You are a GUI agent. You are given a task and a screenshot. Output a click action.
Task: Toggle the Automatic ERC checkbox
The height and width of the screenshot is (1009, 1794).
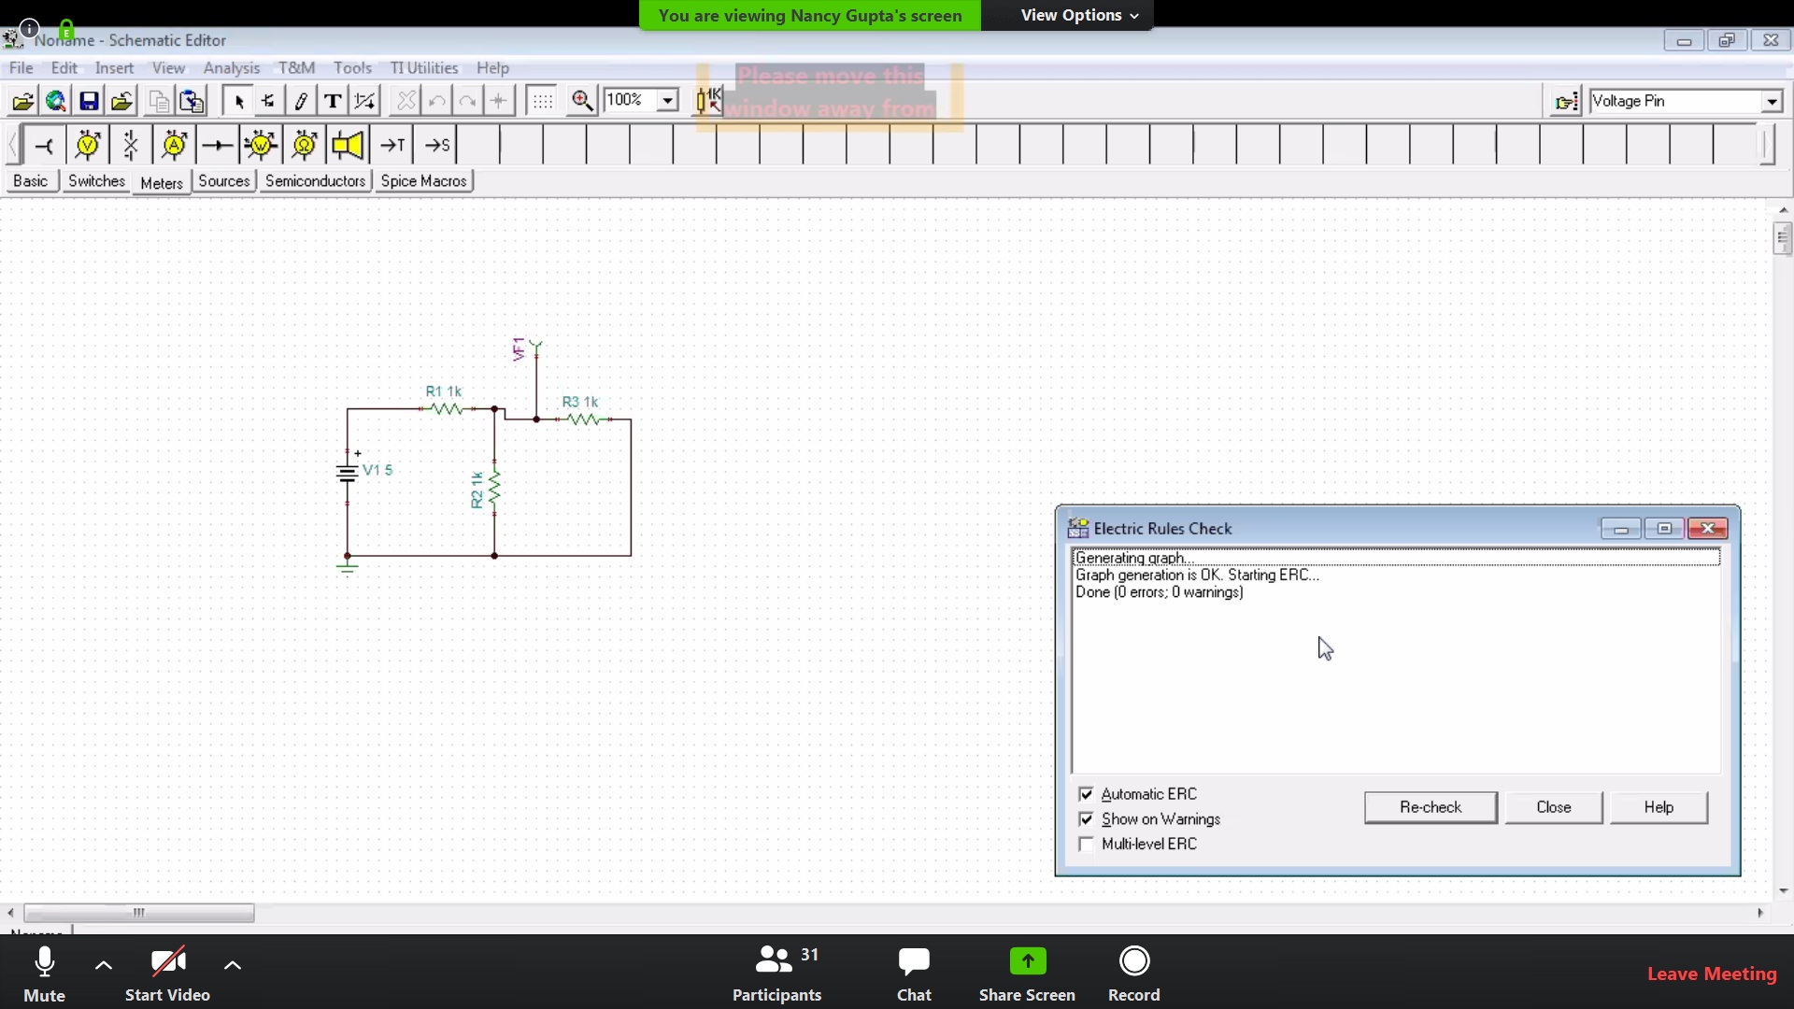(x=1086, y=794)
